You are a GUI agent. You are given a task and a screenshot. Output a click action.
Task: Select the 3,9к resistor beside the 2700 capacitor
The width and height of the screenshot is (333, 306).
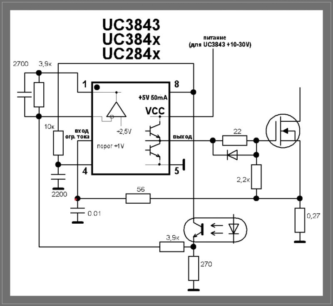point(39,94)
